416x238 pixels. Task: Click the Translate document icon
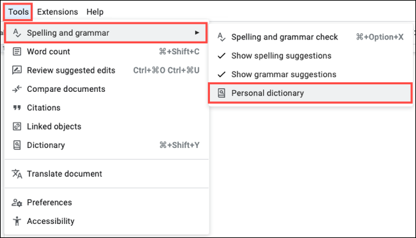(17, 174)
